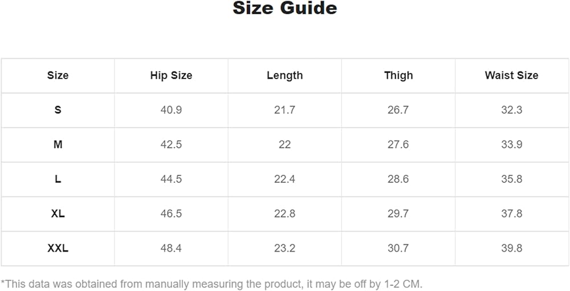
Task: Click the Hip Size column header
Action: 171,75
